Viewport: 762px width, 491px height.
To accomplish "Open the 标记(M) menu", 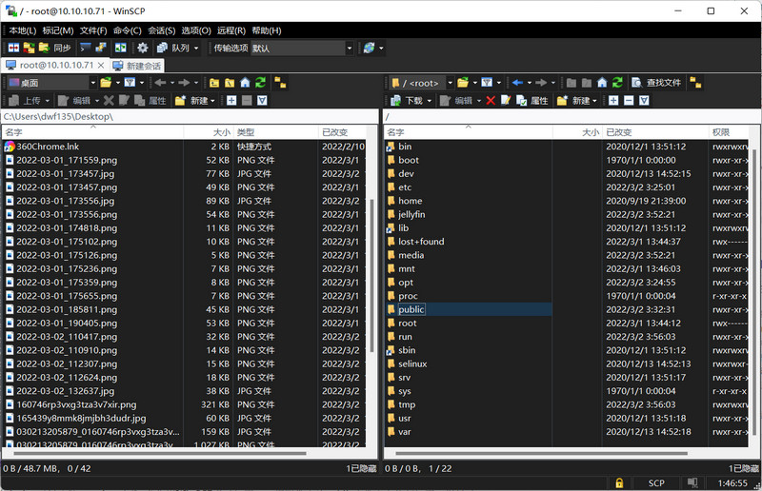I will point(58,30).
